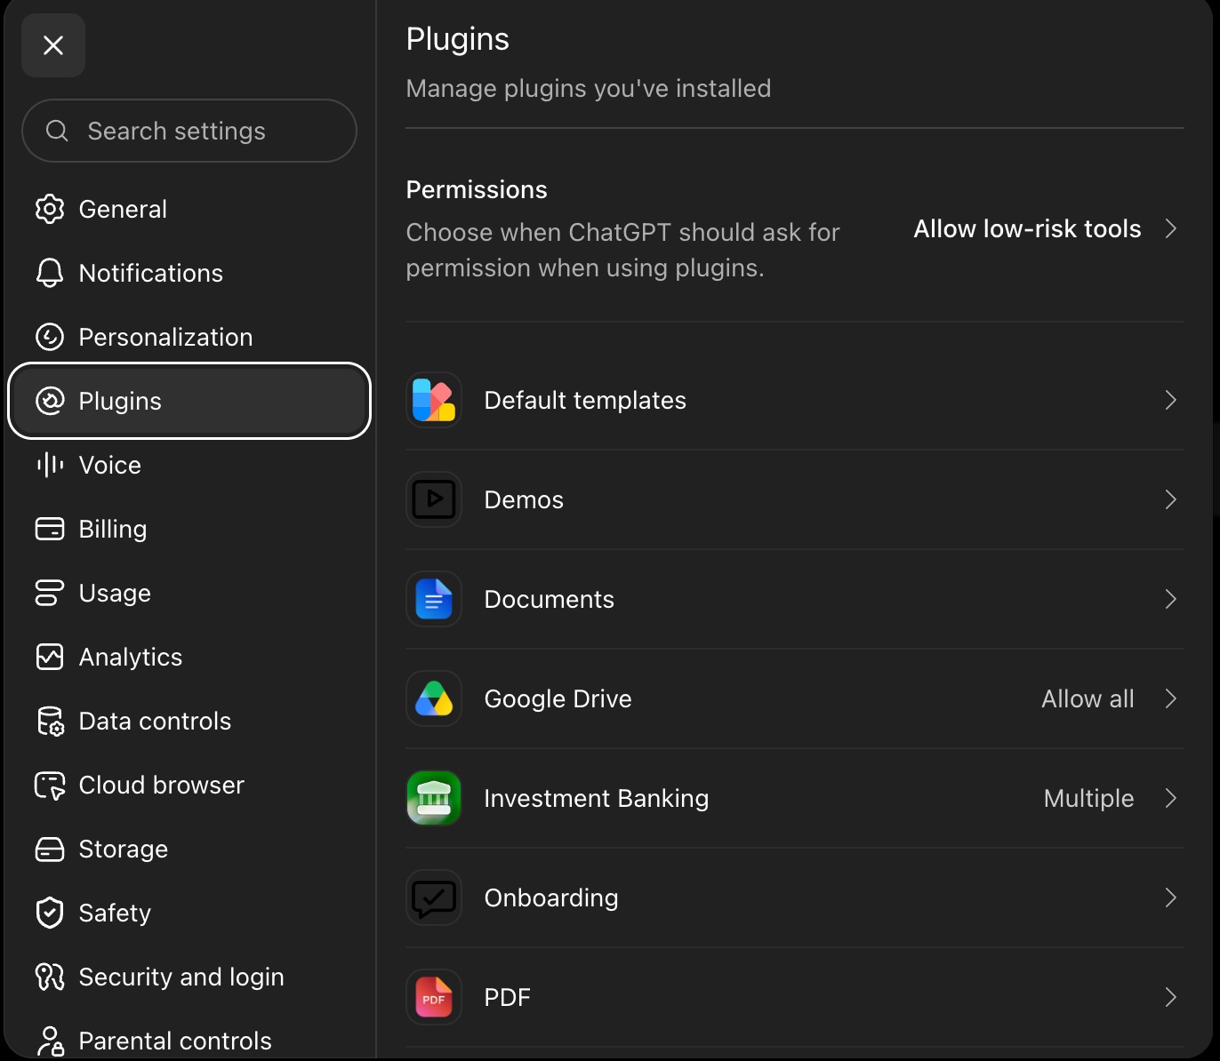Open the Google Drive plugin entry

pyautogui.click(x=795, y=698)
